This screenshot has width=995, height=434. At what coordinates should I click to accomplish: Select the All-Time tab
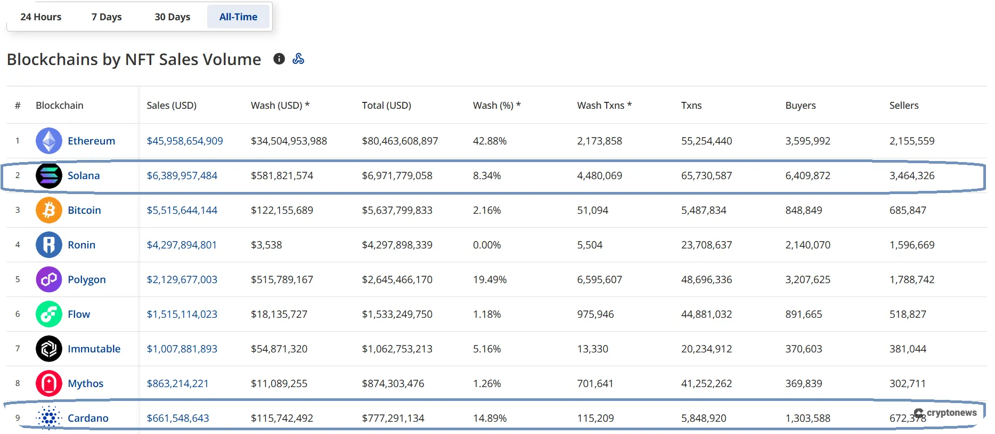tap(238, 17)
